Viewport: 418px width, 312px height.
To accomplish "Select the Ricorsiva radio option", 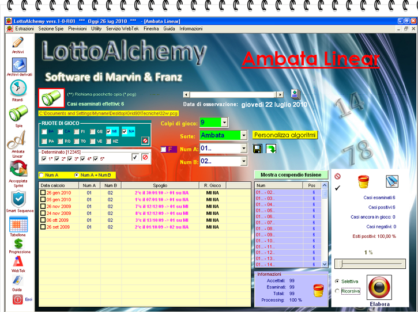I will pos(337,291).
